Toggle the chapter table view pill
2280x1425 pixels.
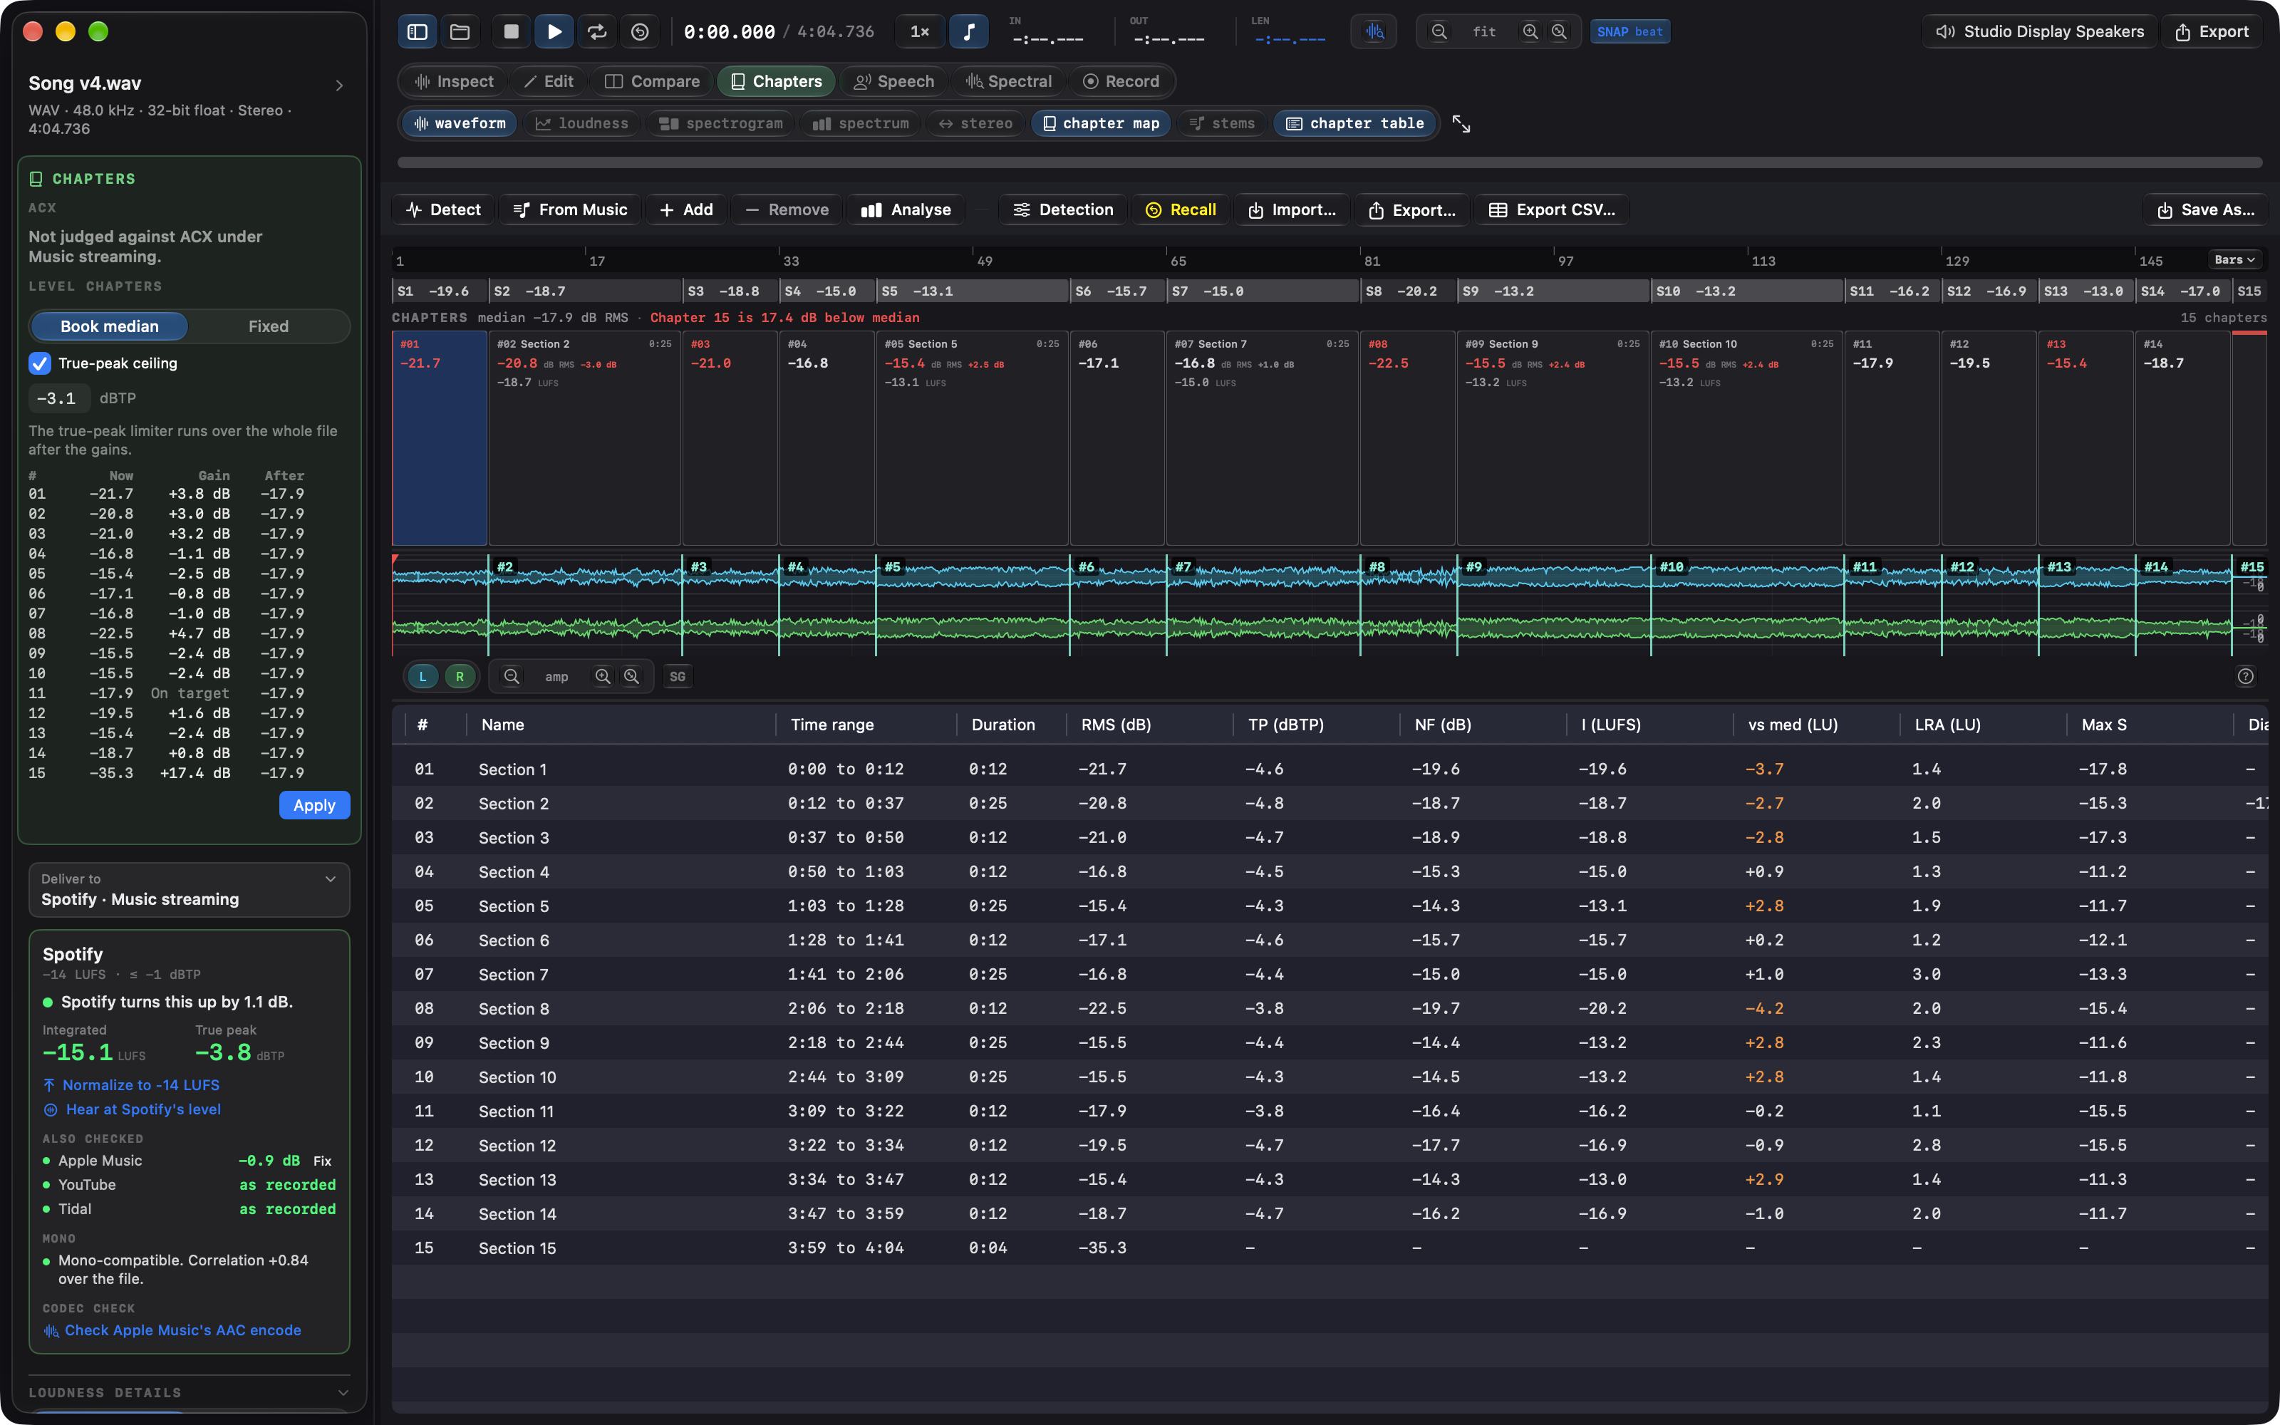(x=1354, y=123)
